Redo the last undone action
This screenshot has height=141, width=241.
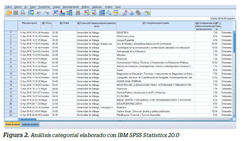(x=47, y=13)
